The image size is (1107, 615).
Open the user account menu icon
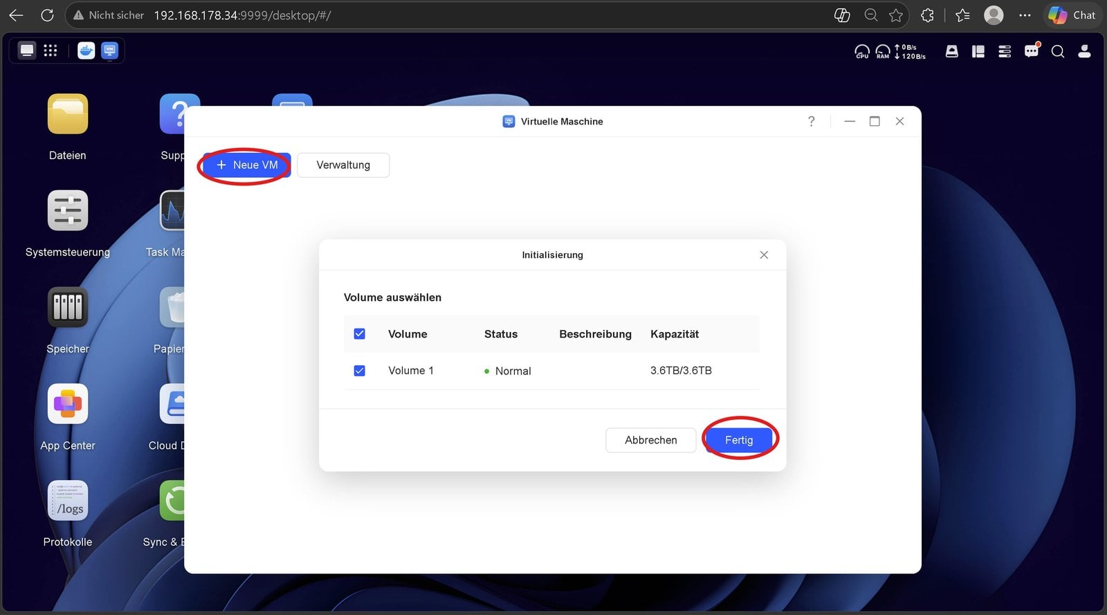pos(1085,51)
